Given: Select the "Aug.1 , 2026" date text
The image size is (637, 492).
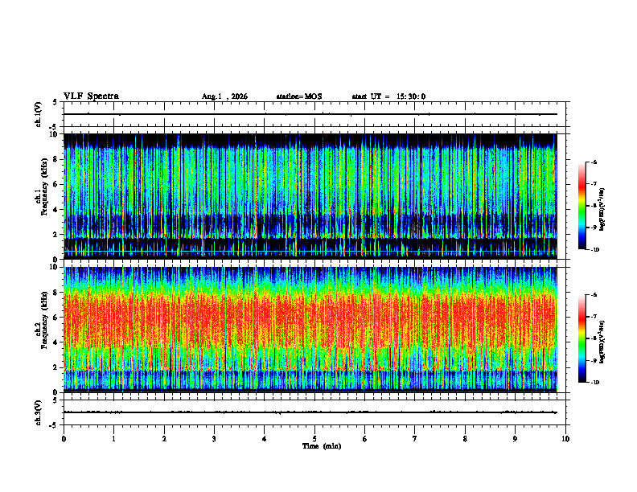Looking at the screenshot, I should click(224, 96).
